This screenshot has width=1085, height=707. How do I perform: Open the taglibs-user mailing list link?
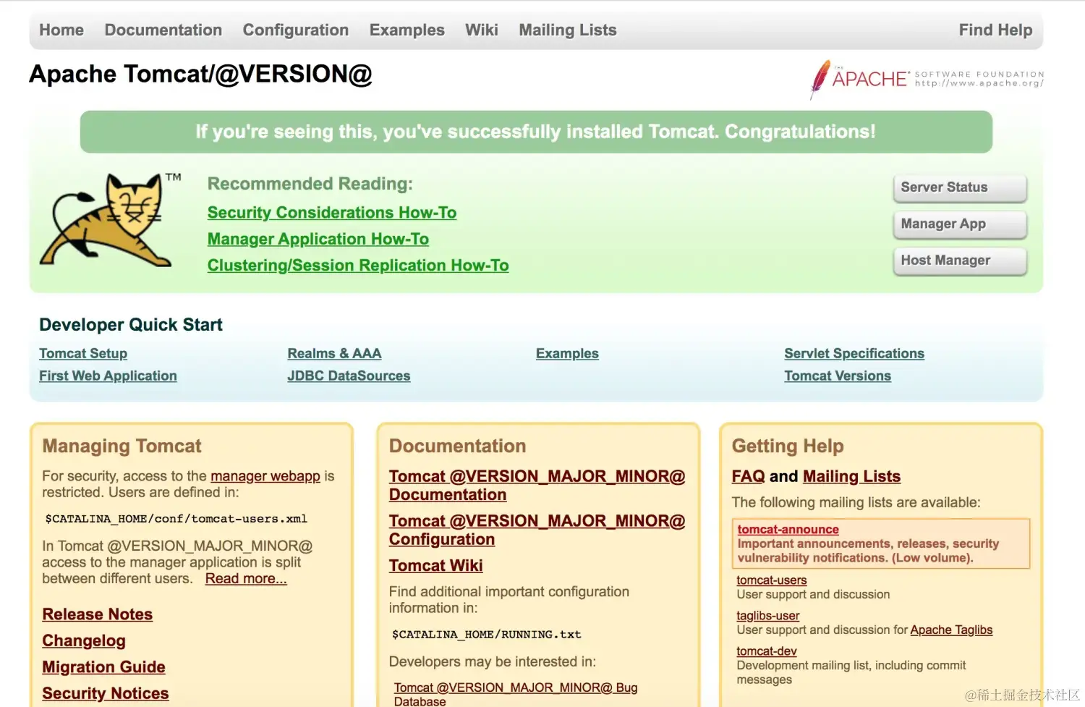[x=767, y=616]
